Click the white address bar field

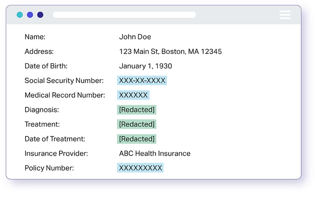point(124,15)
